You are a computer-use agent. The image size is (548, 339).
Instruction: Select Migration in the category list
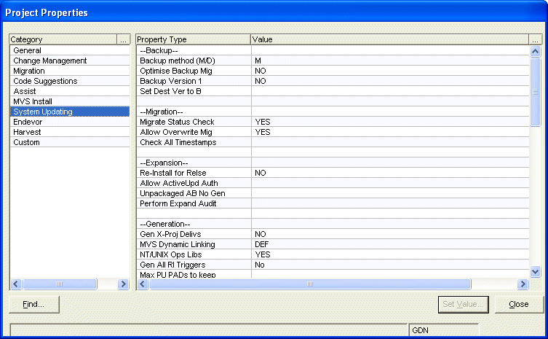(29, 71)
